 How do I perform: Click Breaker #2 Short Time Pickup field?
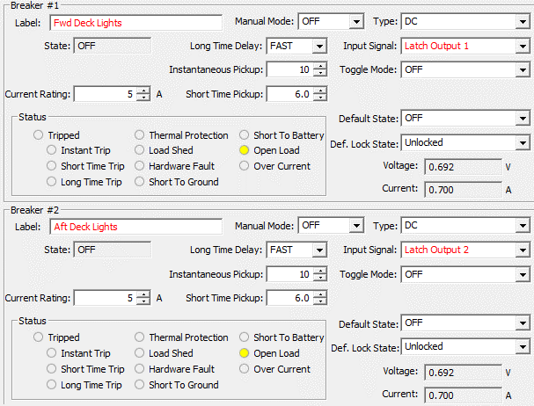click(x=289, y=298)
